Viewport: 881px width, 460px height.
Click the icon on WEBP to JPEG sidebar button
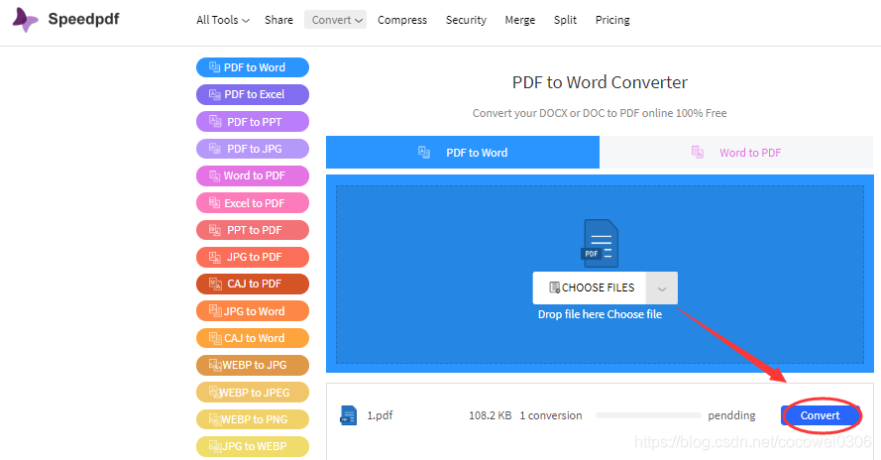pos(215,392)
